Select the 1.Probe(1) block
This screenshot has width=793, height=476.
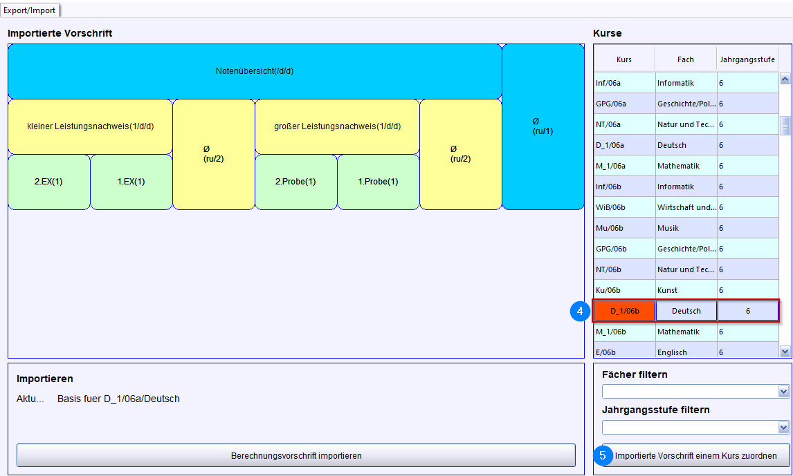(378, 182)
